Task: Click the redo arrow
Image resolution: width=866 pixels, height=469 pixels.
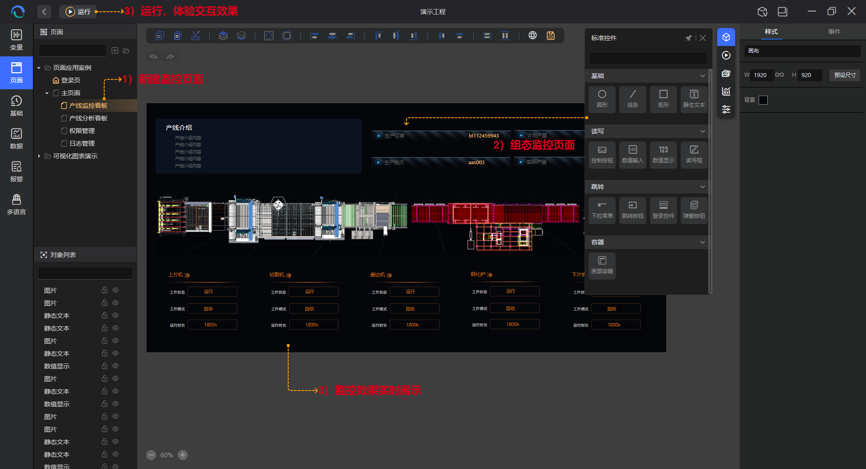Action: (170, 56)
